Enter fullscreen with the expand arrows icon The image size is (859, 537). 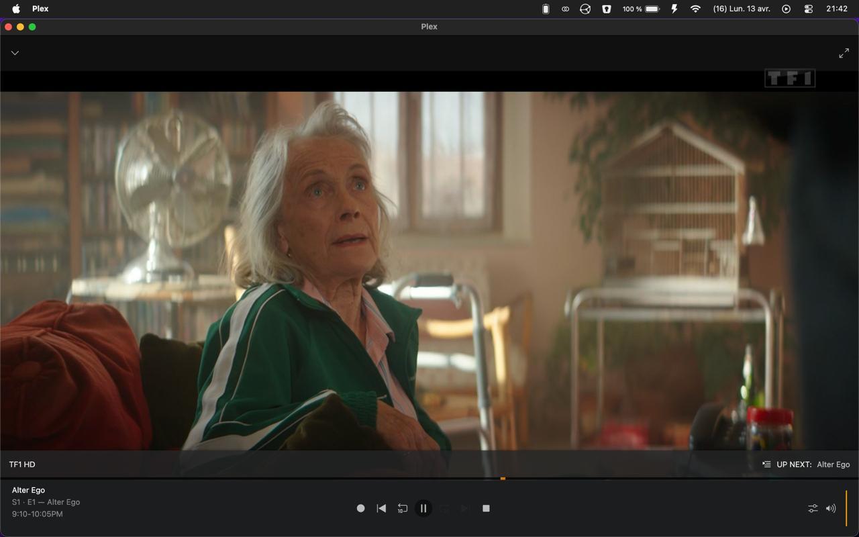coord(844,54)
